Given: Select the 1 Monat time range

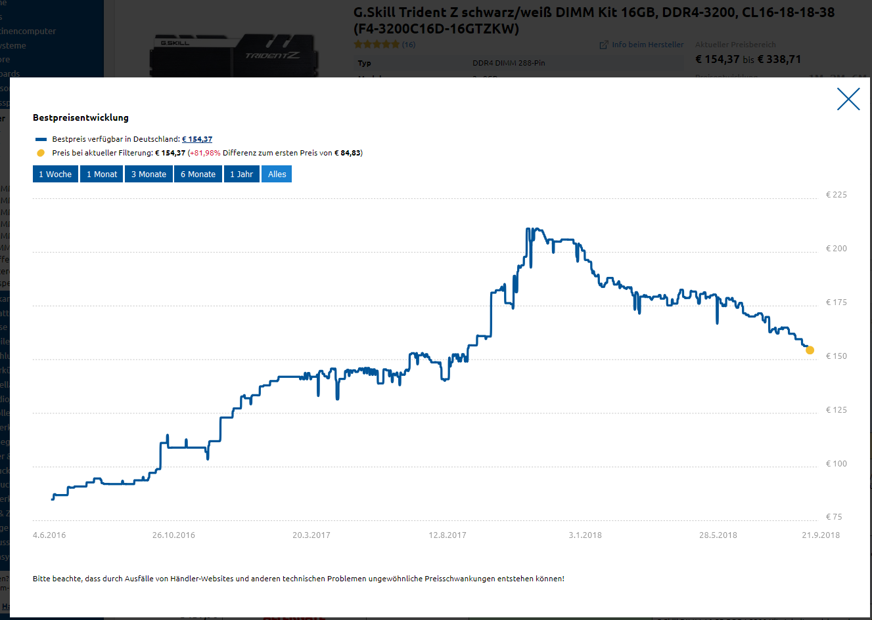Looking at the screenshot, I should (102, 174).
